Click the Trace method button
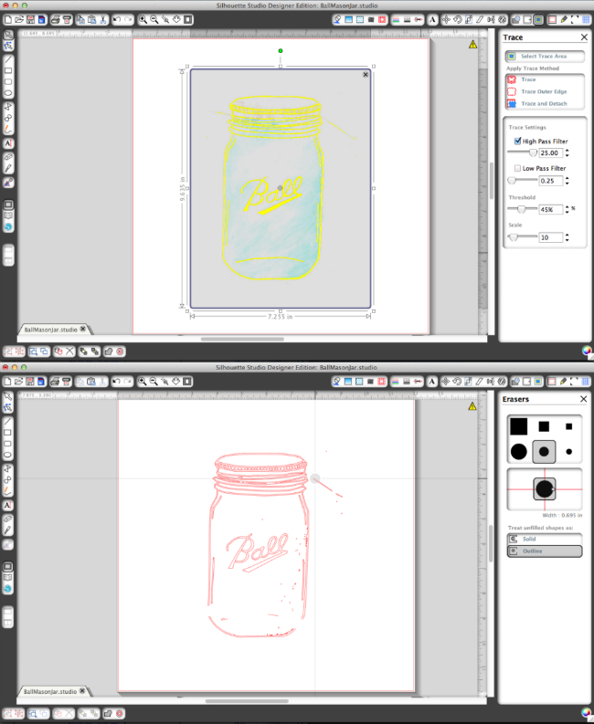The width and height of the screenshot is (594, 724). coord(545,79)
